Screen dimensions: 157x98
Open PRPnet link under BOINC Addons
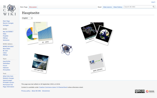pos(5,55)
